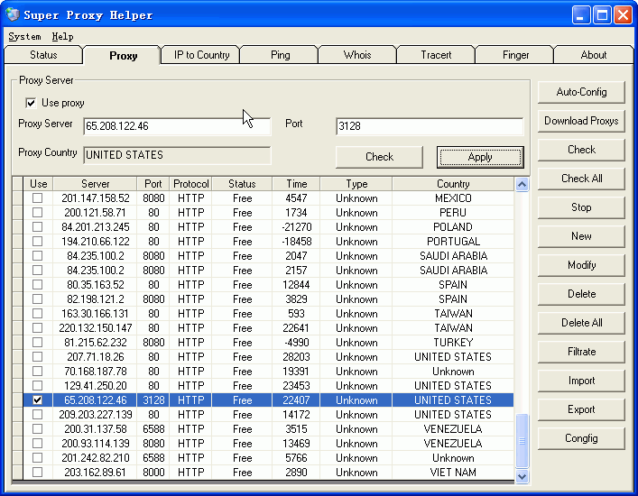Click the Delete button

coord(581,294)
